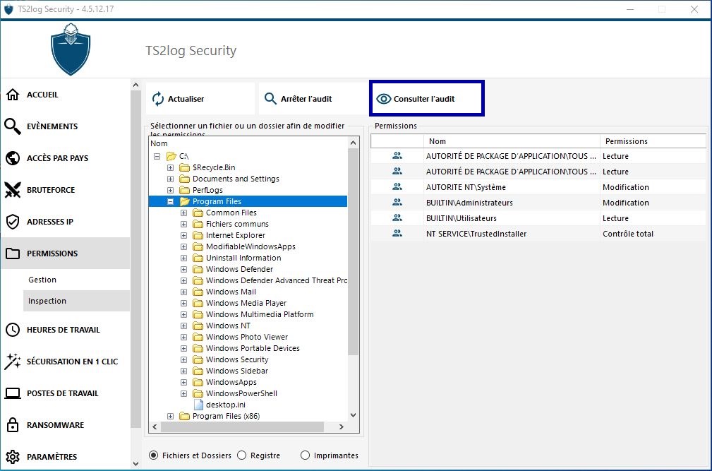Select the Fichiers et Dossiers radio button
The width and height of the screenshot is (712, 471).
tap(154, 455)
